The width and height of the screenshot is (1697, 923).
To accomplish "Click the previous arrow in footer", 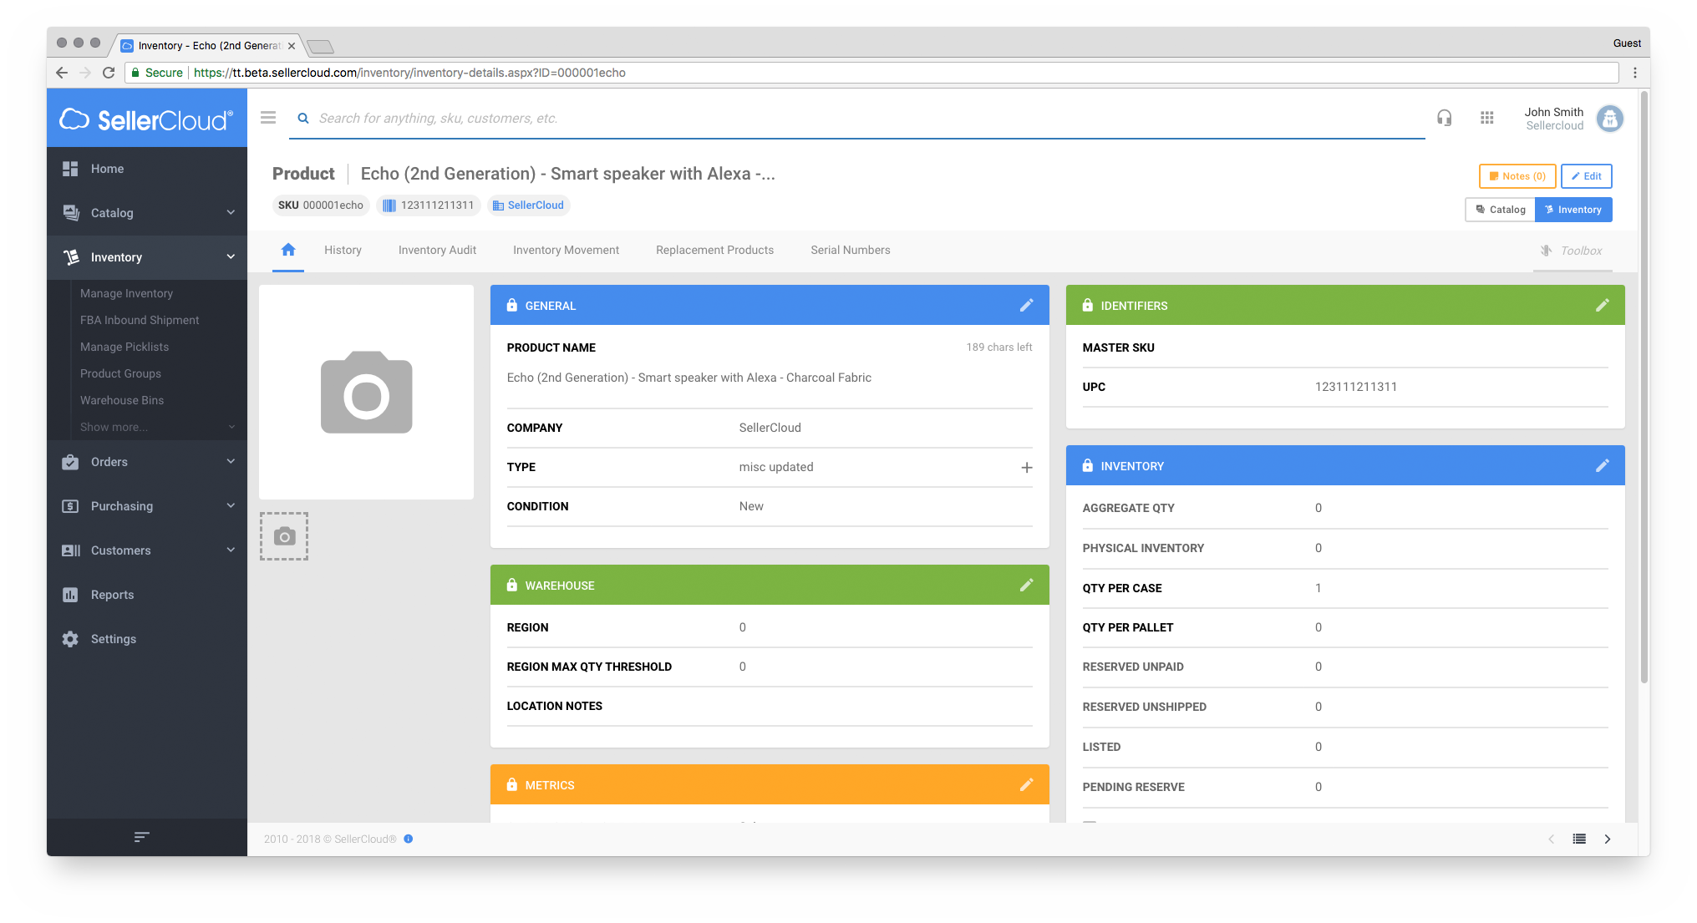I will (x=1551, y=839).
